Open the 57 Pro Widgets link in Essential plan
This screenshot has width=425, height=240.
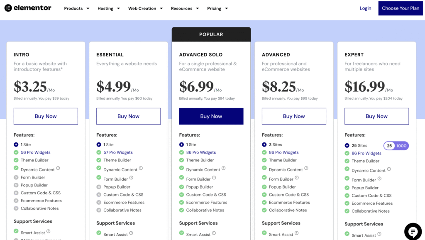tap(119, 152)
